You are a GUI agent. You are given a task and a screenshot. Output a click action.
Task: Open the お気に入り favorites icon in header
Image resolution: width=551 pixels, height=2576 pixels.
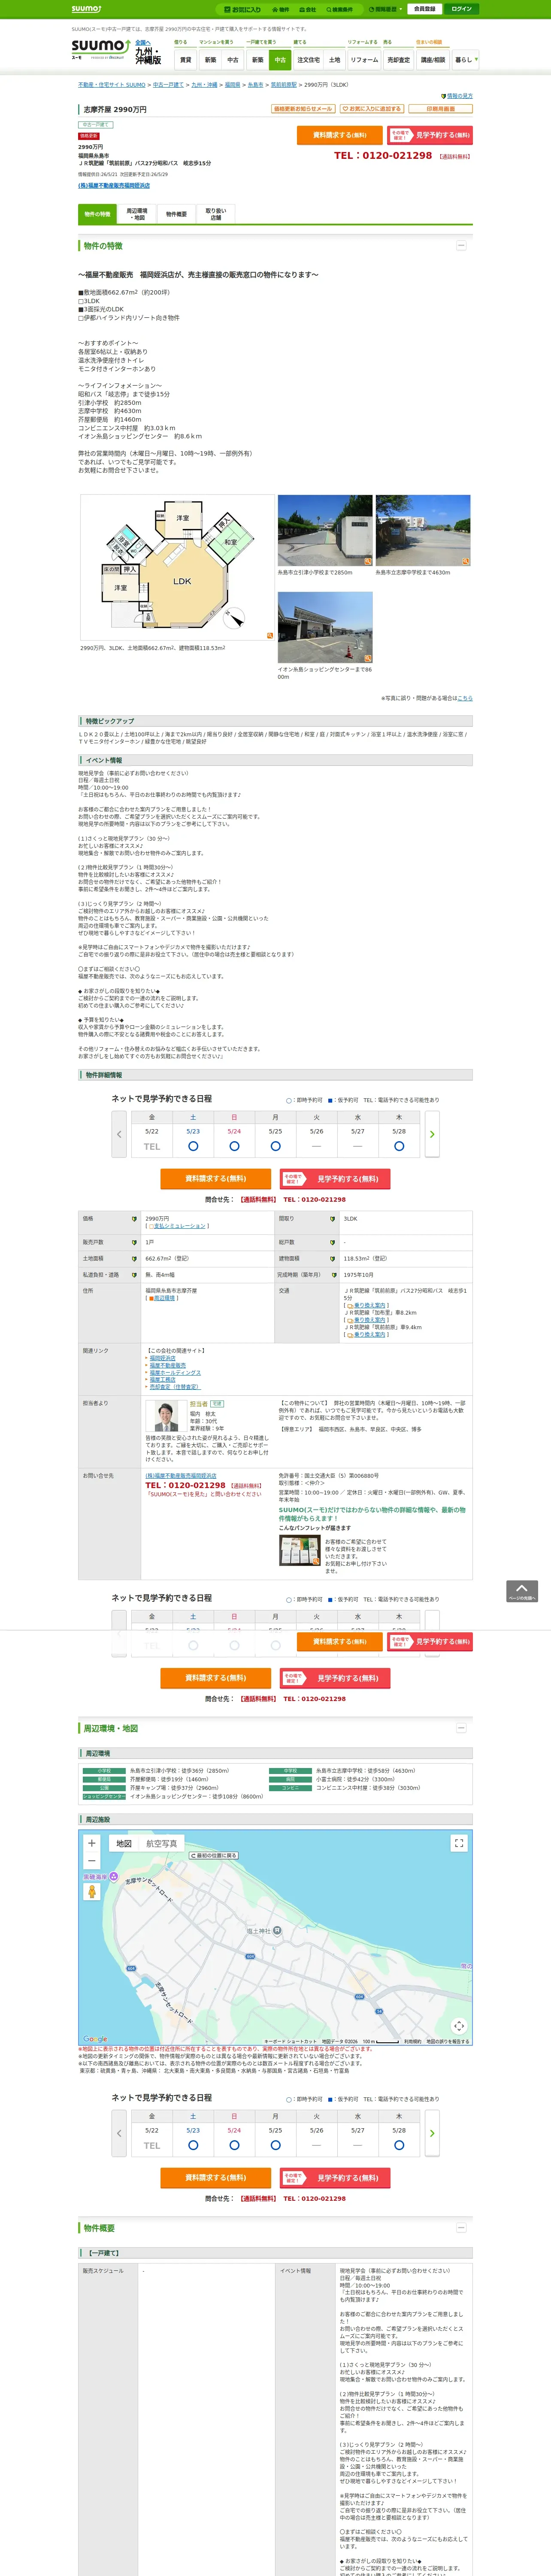(243, 9)
